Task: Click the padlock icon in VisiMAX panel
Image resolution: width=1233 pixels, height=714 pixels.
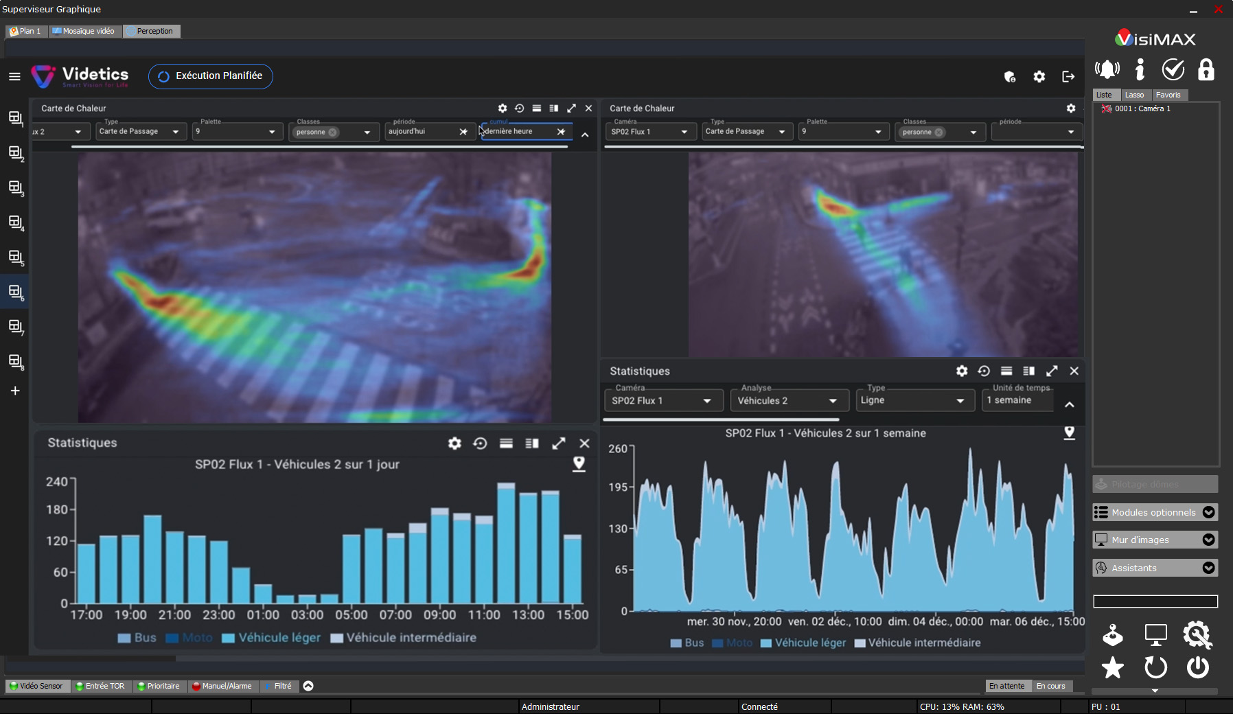Action: tap(1206, 69)
